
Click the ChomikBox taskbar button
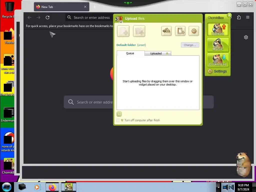coord(69,187)
